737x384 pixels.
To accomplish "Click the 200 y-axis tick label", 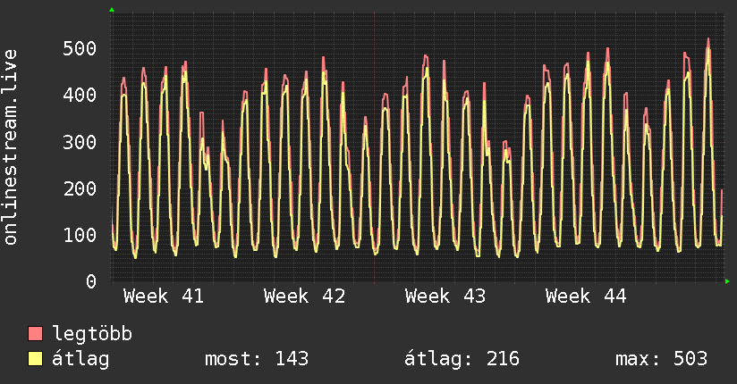I will coord(80,188).
